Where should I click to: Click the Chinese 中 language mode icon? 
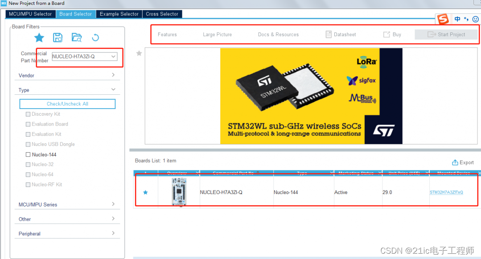[457, 19]
